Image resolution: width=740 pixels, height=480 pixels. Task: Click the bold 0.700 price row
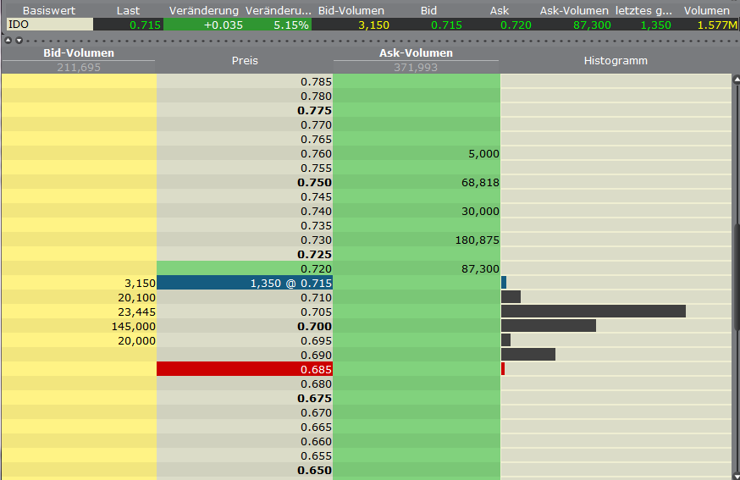point(245,326)
